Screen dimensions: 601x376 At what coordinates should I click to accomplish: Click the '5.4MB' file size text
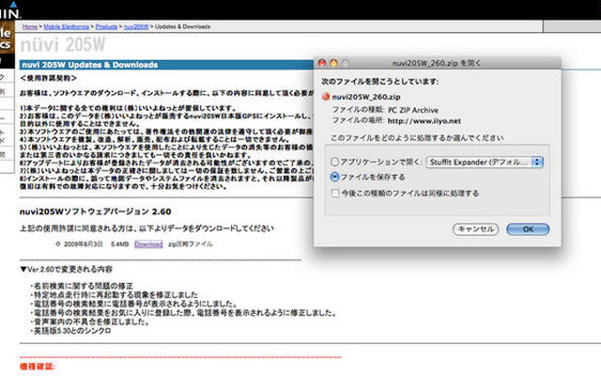point(119,244)
